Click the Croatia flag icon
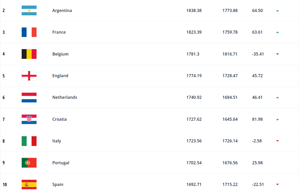The width and height of the screenshot is (299, 191). pyautogui.click(x=29, y=119)
